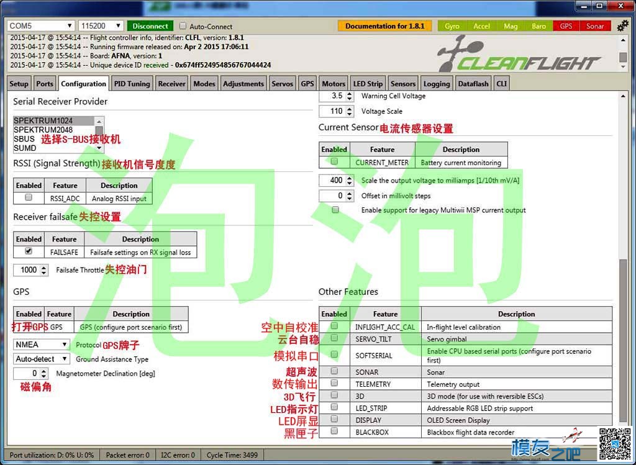Viewport: 636px width, 465px height.
Task: Click the receiver provider list scrollbar
Action: [99, 135]
